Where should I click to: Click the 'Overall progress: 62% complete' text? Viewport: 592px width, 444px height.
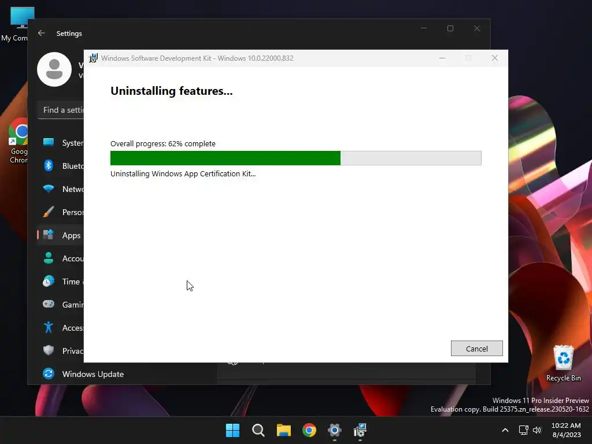pos(162,143)
